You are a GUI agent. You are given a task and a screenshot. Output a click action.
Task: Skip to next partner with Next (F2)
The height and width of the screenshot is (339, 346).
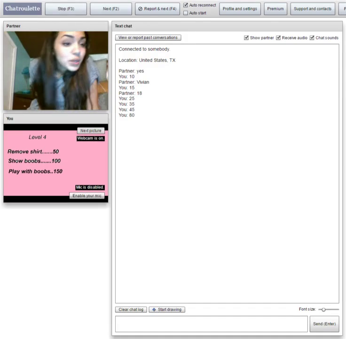tap(111, 8)
